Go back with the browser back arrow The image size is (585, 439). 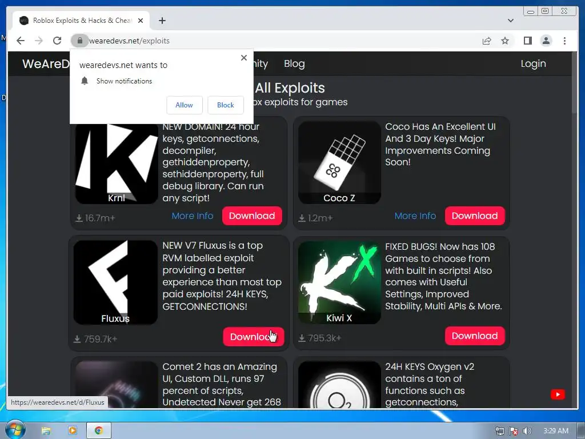coord(21,41)
